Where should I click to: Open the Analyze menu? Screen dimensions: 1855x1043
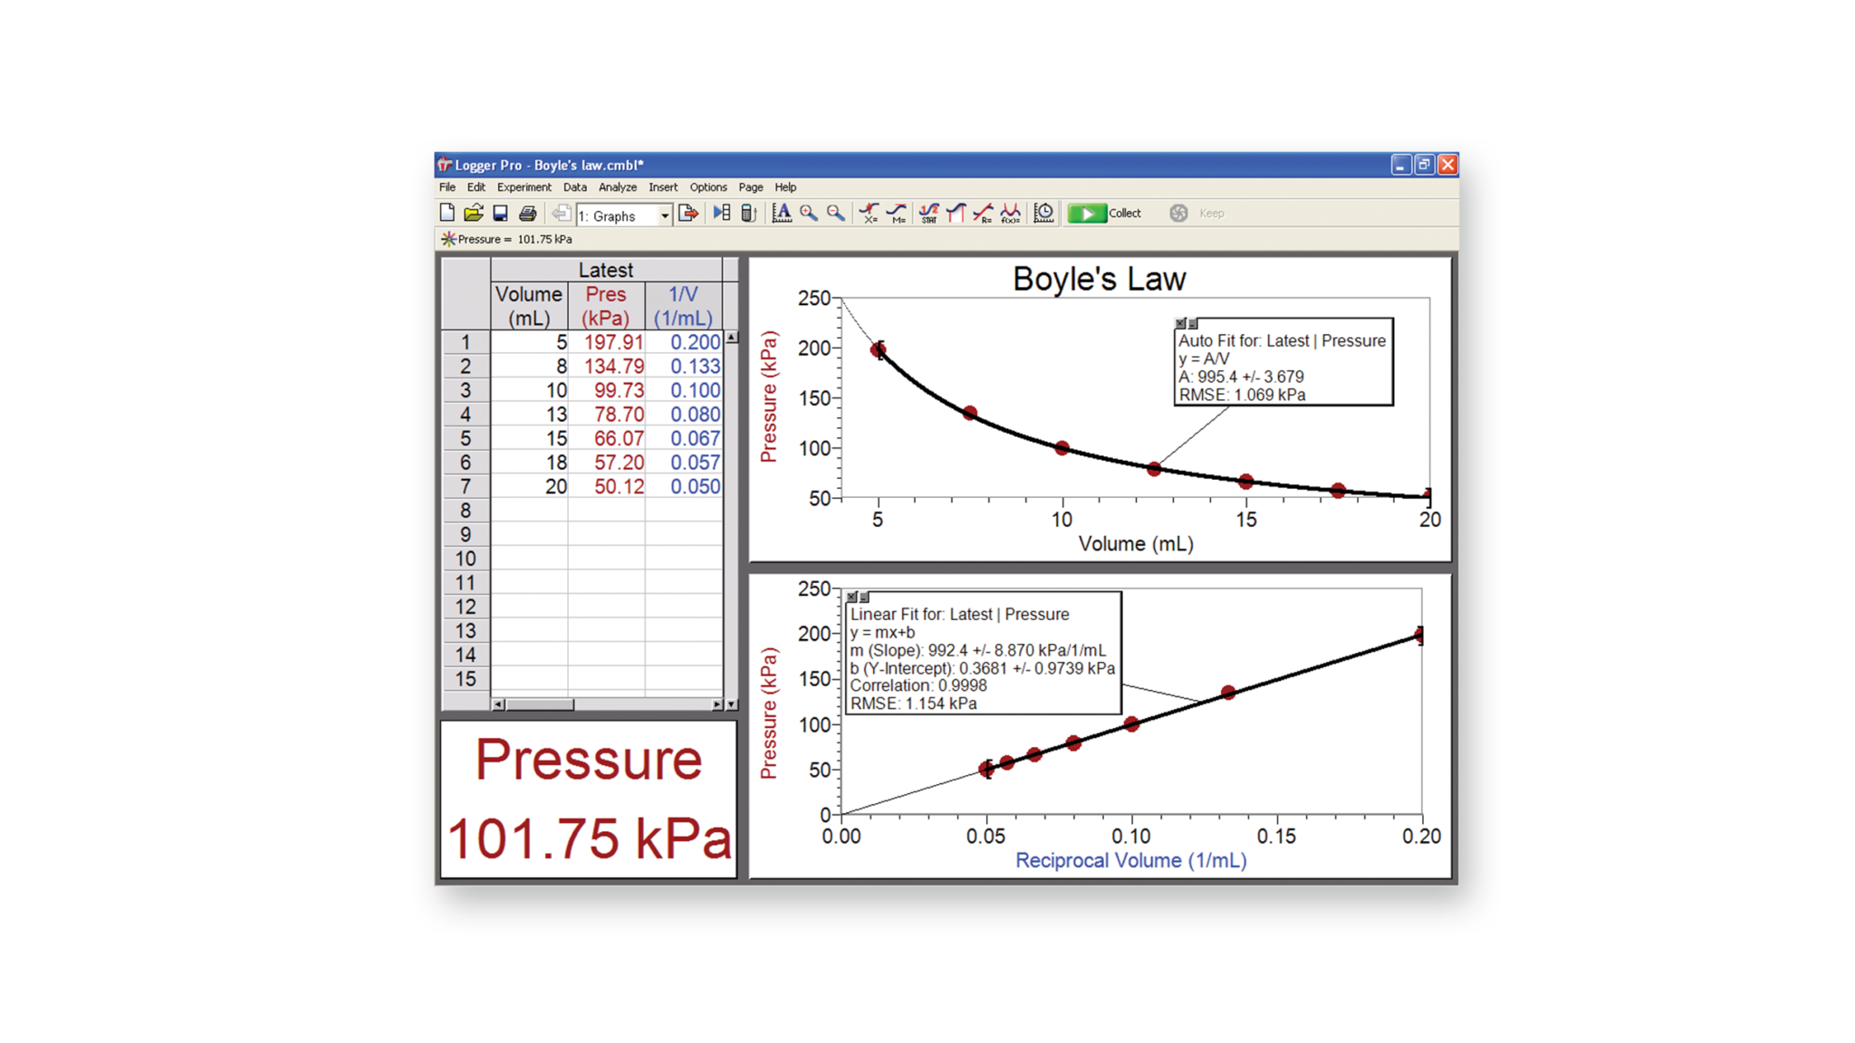pyautogui.click(x=618, y=187)
